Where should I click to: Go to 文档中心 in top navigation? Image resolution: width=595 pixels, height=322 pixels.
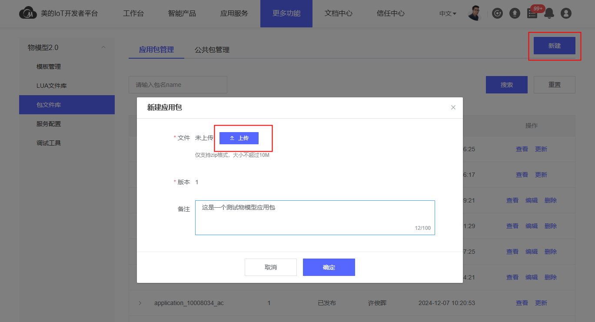click(339, 13)
